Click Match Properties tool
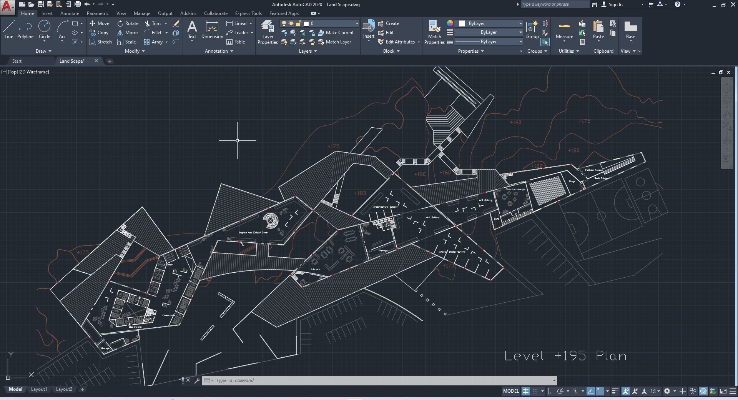Image resolution: width=738 pixels, height=400 pixels. pyautogui.click(x=434, y=32)
